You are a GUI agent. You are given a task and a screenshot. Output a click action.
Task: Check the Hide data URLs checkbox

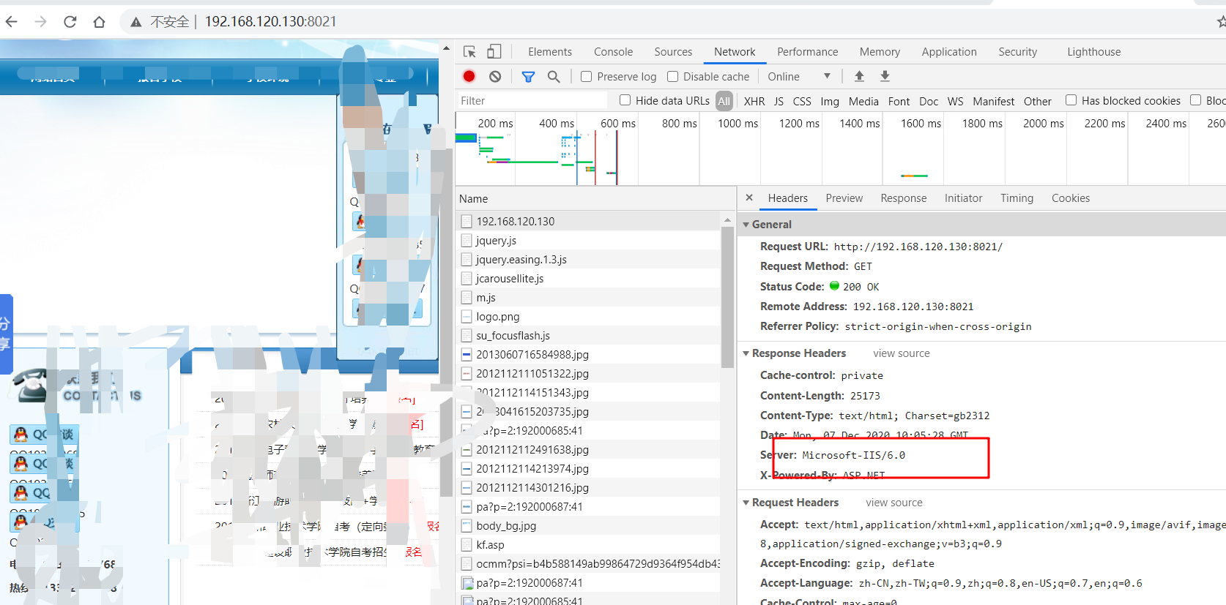[x=625, y=100]
